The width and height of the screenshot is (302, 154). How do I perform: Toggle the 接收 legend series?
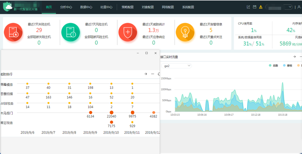point(288,66)
